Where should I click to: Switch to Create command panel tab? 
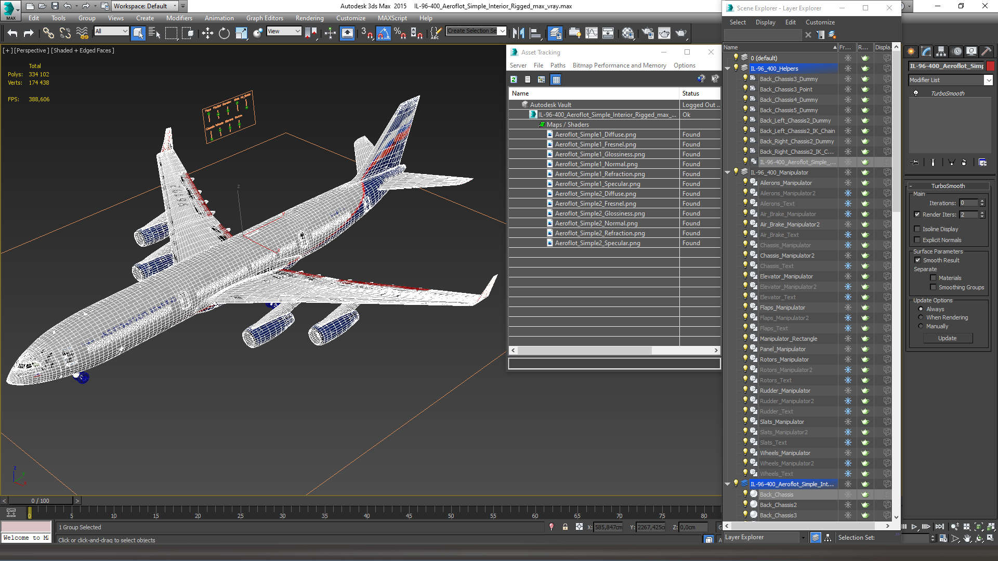(x=911, y=51)
